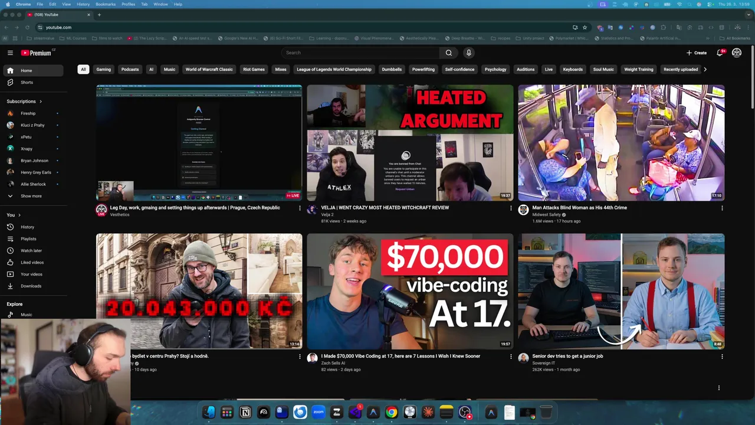Image resolution: width=755 pixels, height=425 pixels.
Task: Open History in the sidebar
Action: 32,227
